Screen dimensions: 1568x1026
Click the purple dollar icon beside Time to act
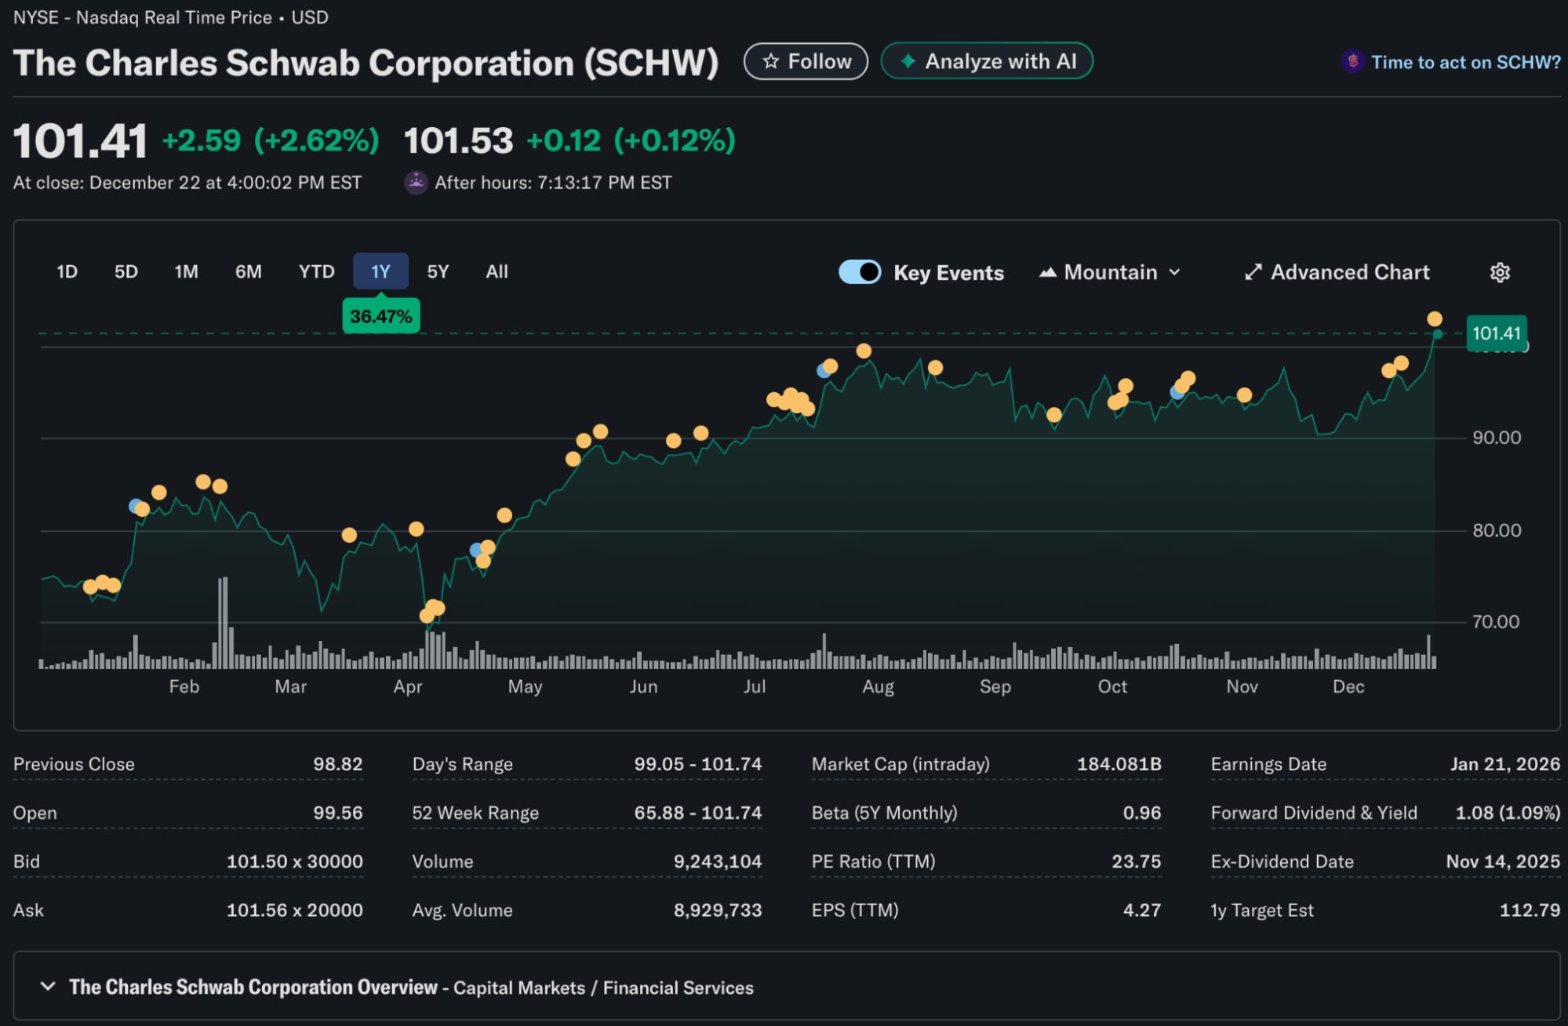(x=1352, y=61)
